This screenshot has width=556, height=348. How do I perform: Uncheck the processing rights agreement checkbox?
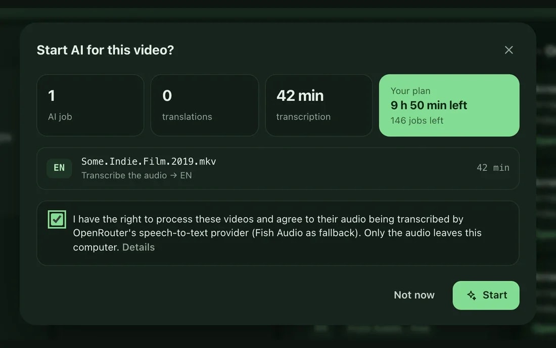click(57, 219)
